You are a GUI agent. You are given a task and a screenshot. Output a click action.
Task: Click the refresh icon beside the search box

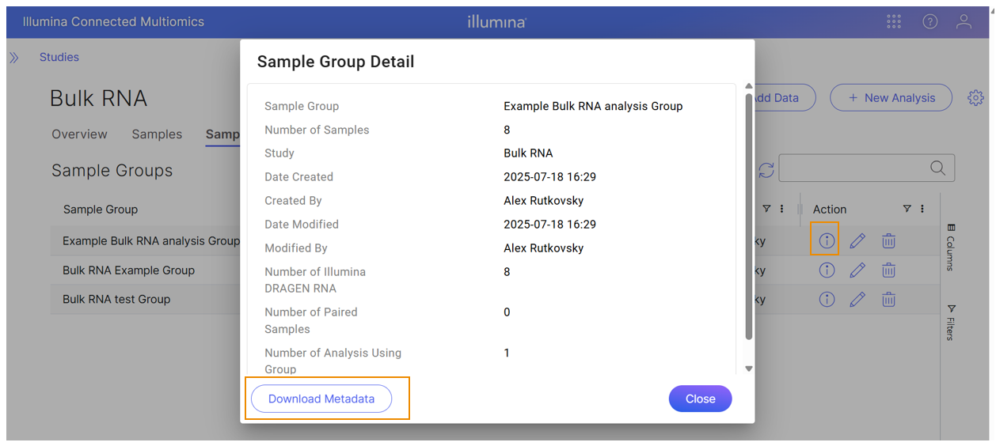pos(766,170)
